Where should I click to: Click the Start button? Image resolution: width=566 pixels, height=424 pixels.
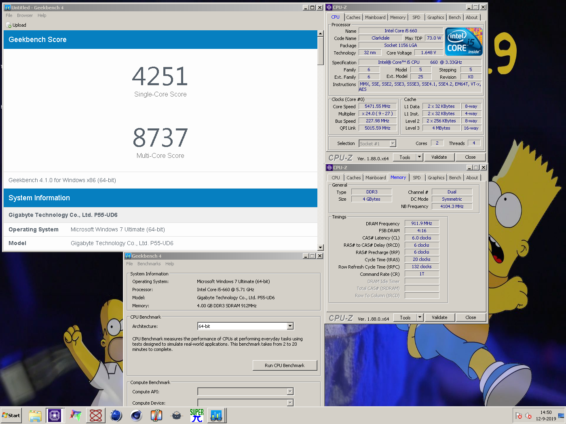(11, 416)
